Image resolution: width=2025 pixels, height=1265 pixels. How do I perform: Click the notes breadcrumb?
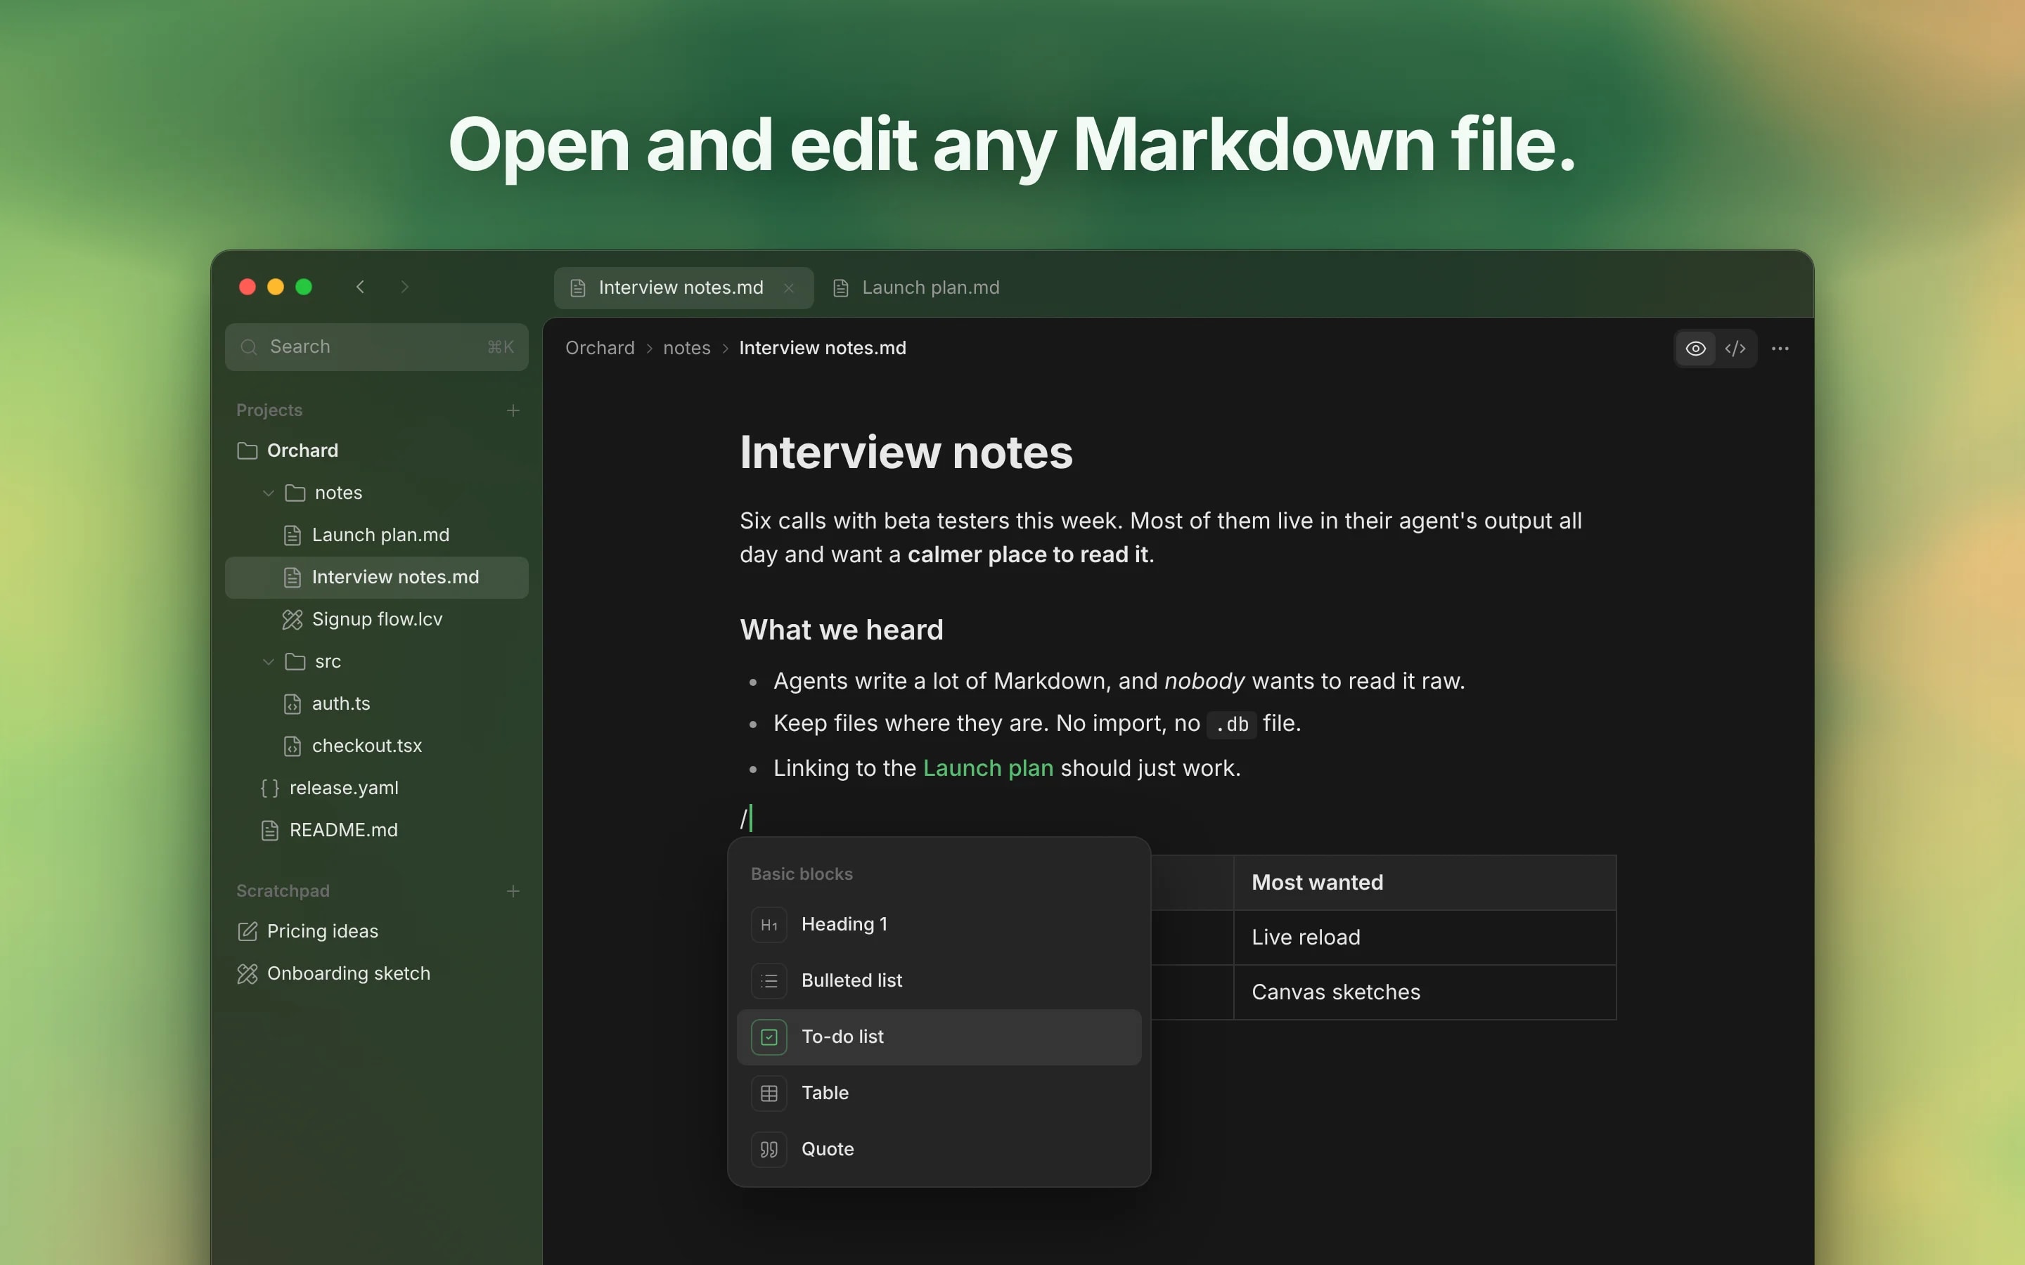686,348
